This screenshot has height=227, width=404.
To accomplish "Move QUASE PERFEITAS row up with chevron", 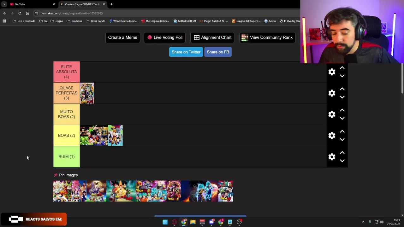I will pos(342,89).
